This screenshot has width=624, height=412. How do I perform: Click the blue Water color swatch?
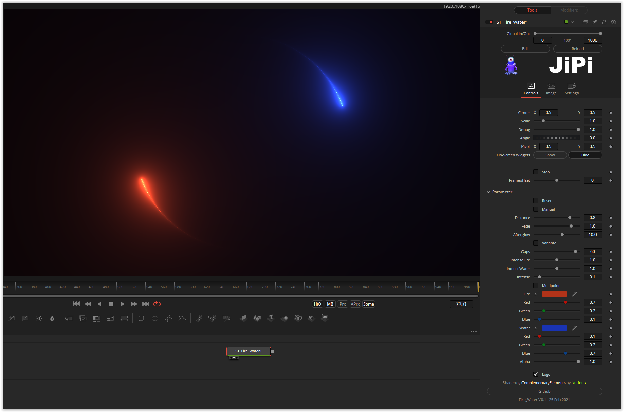pos(554,328)
